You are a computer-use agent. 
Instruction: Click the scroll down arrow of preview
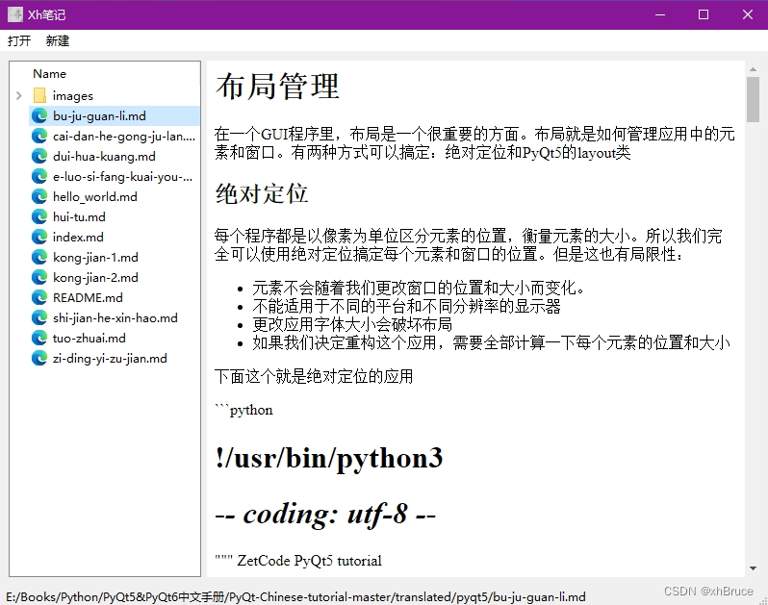pyautogui.click(x=753, y=568)
